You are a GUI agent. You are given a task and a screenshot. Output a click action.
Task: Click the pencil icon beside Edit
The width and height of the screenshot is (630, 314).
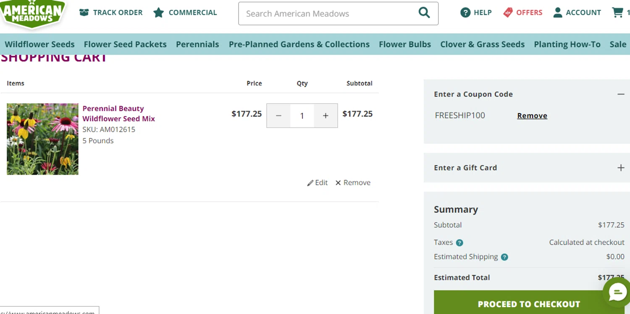coord(310,183)
